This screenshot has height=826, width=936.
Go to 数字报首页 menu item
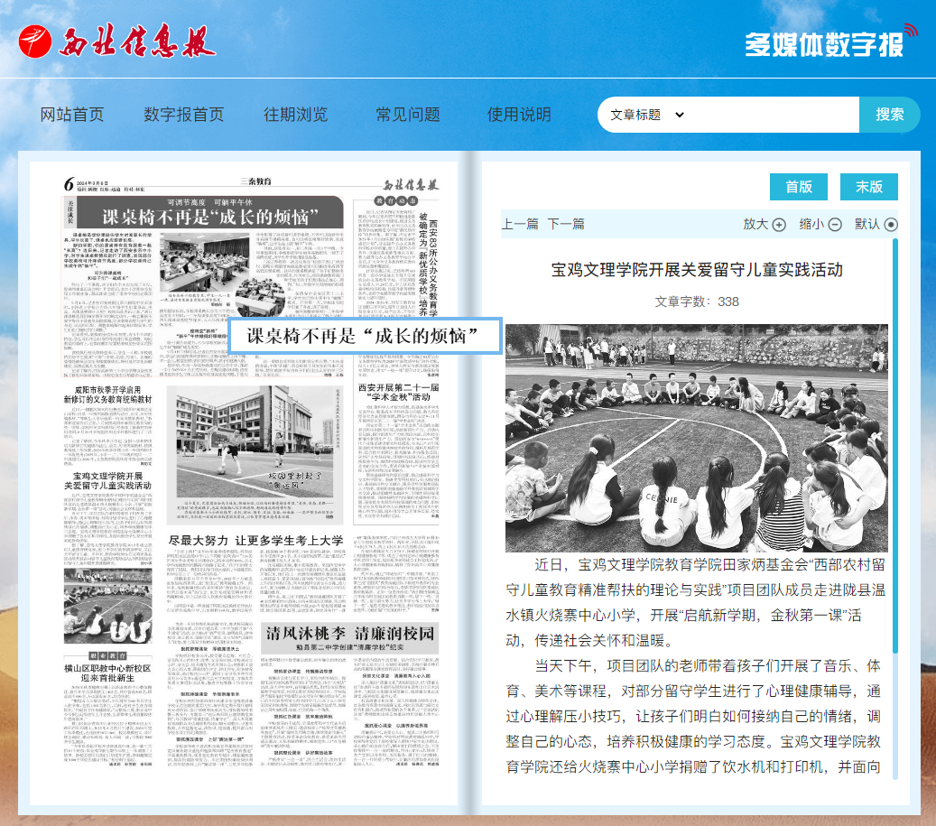point(184,115)
